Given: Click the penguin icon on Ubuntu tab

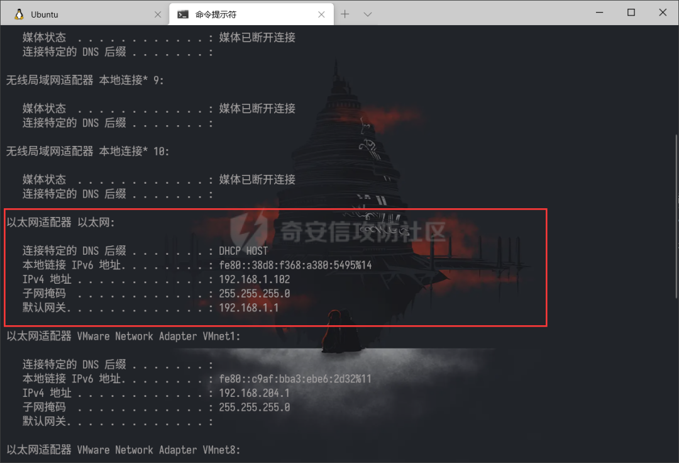Looking at the screenshot, I should 19,14.
